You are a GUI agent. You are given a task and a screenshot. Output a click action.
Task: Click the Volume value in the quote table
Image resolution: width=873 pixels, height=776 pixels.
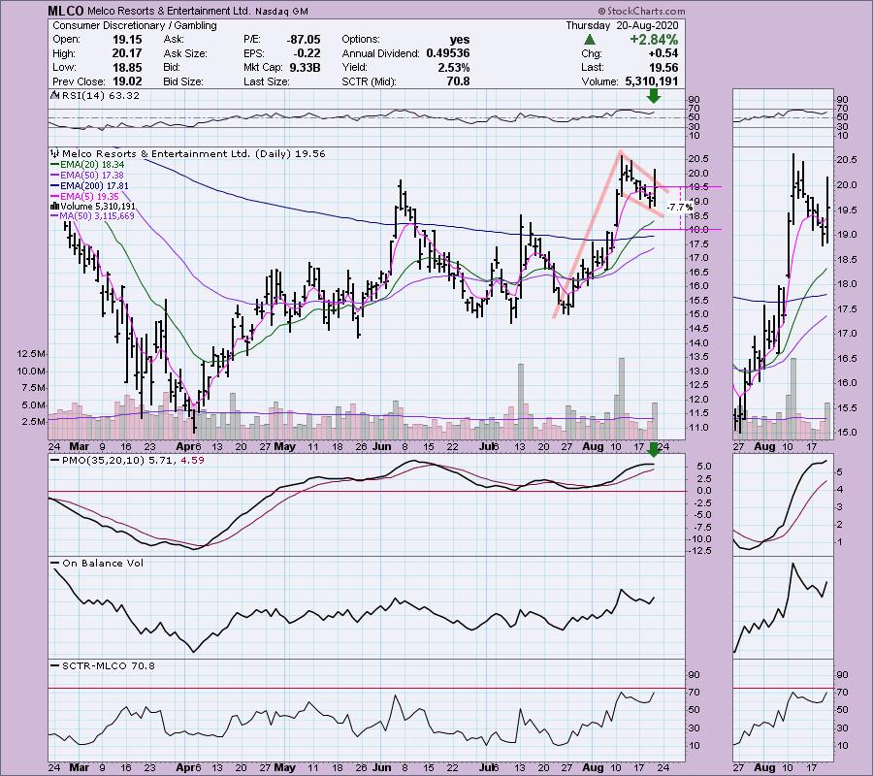(x=652, y=81)
